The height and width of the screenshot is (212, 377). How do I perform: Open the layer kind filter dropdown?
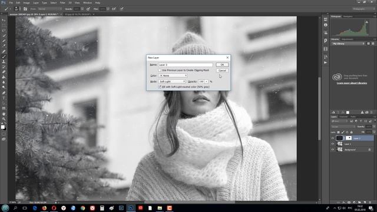pos(340,121)
